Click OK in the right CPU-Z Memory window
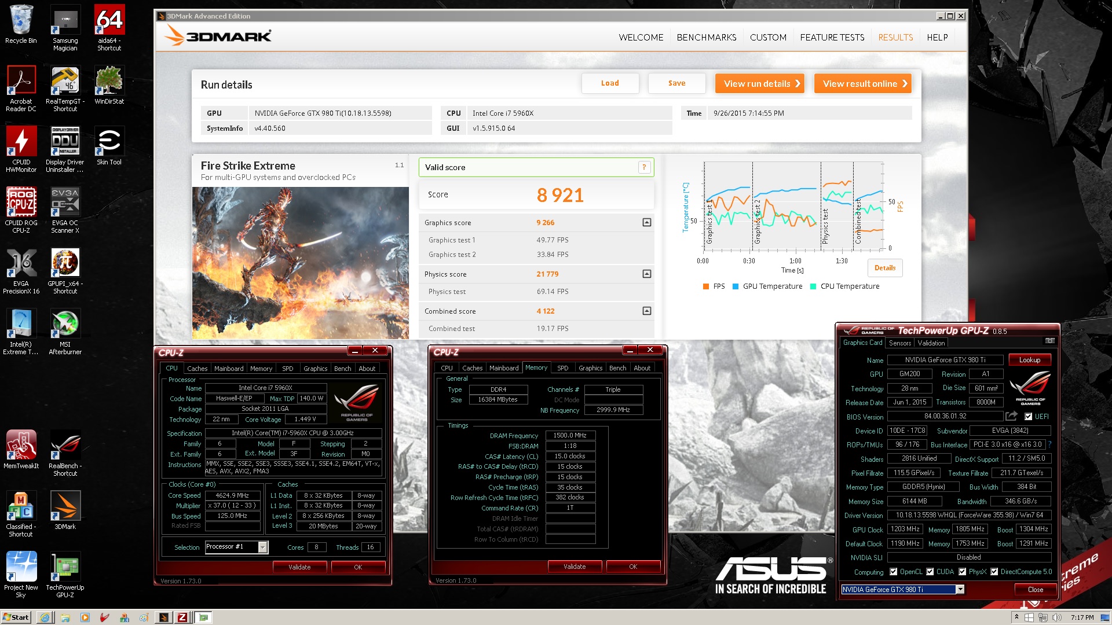This screenshot has width=1112, height=625. click(633, 567)
